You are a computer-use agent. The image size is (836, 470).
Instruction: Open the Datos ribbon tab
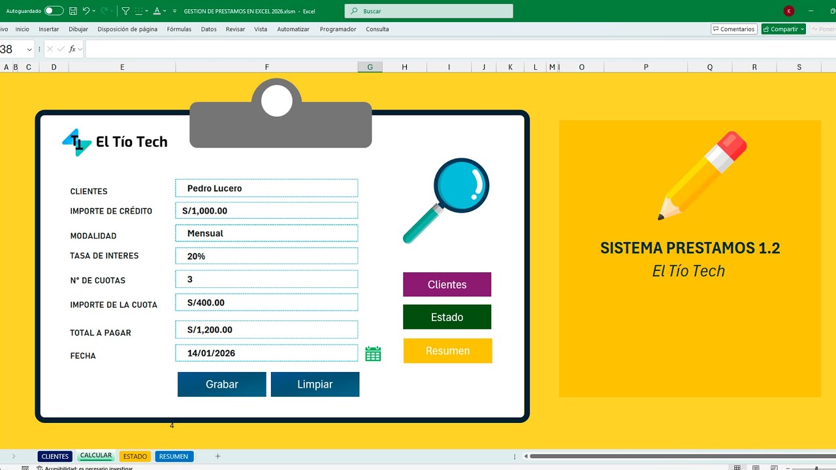[209, 29]
